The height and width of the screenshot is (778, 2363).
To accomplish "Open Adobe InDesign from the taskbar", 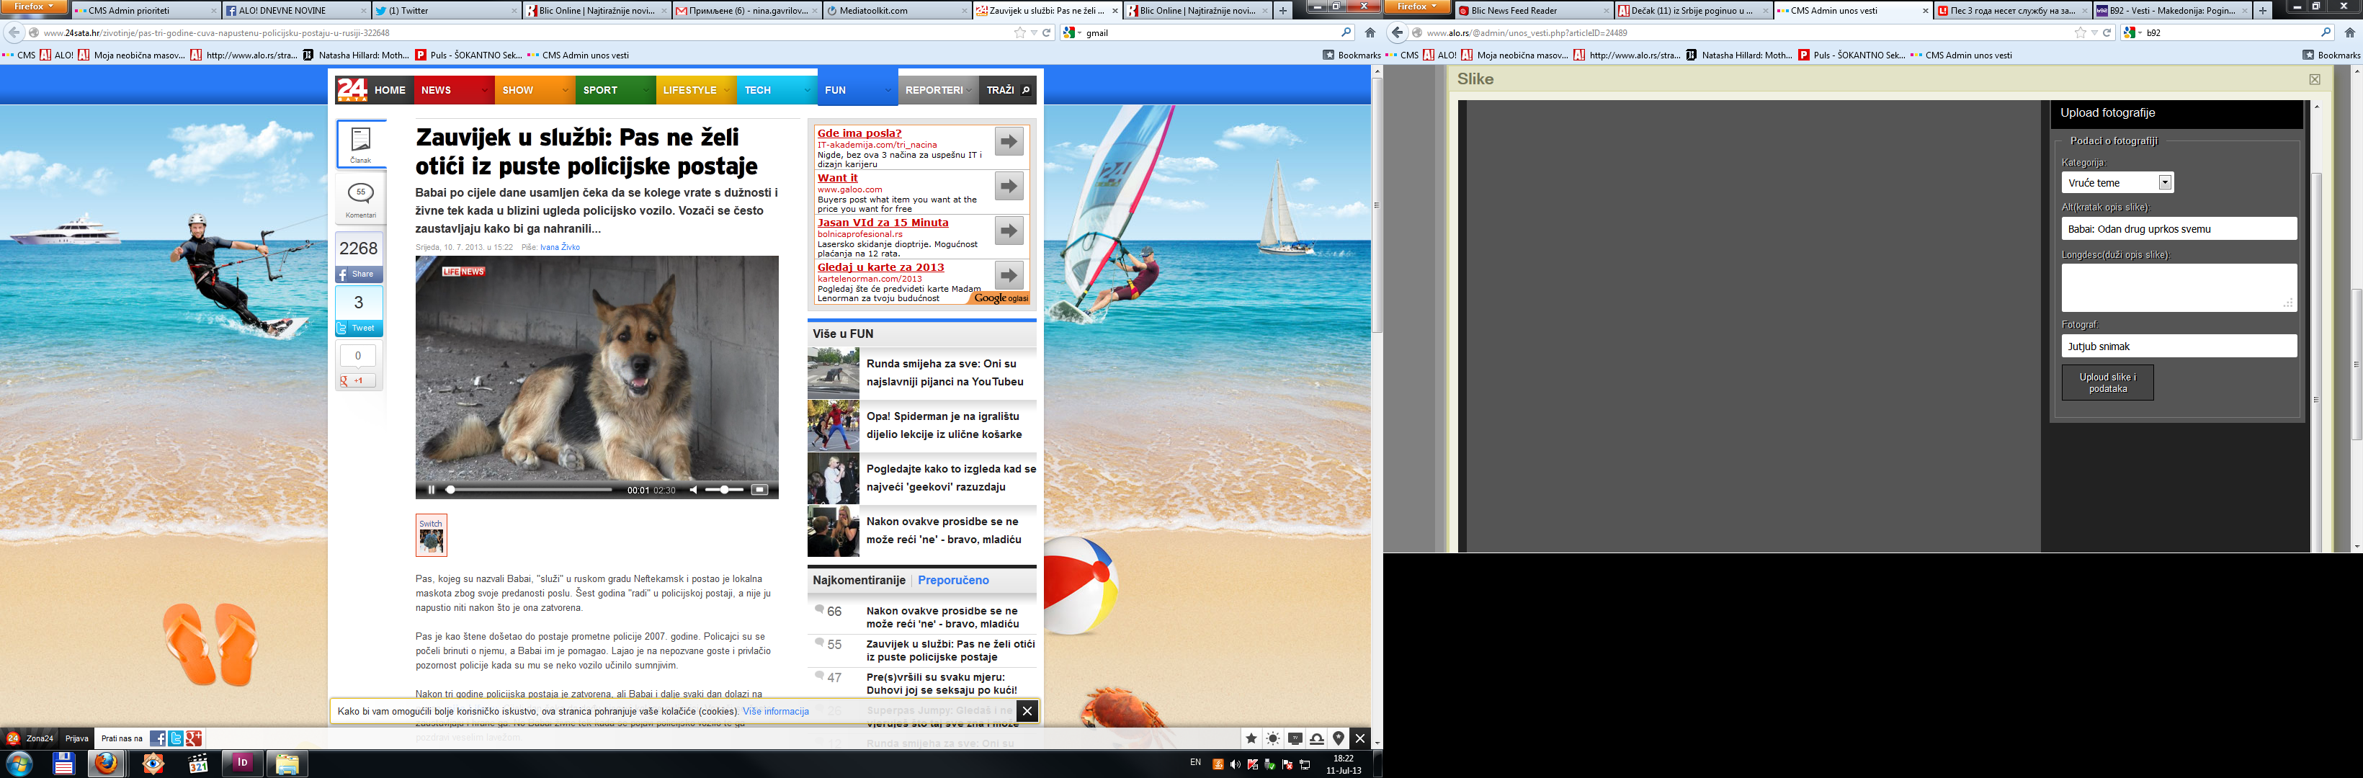I will [x=243, y=762].
